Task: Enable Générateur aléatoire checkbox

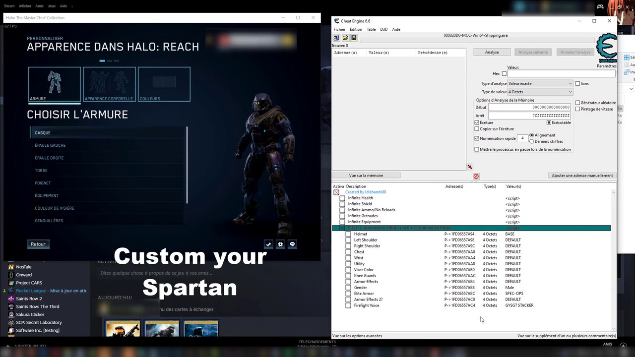Action: (577, 103)
